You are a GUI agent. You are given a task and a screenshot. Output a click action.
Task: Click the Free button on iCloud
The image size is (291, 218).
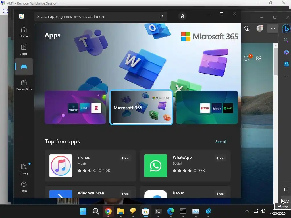tap(220, 194)
